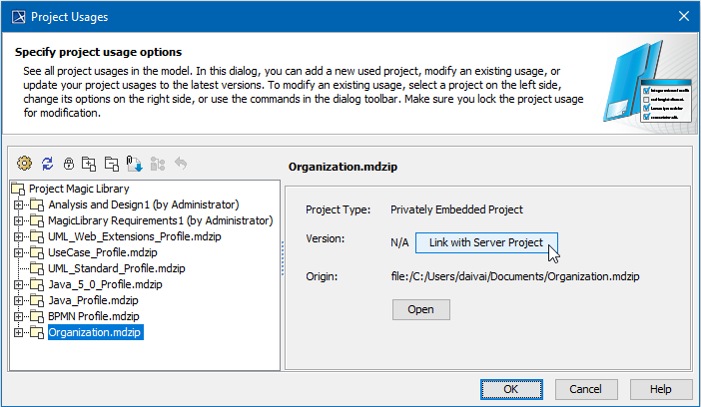Expand the Analysis and Design1 node
The image size is (701, 407).
(18, 205)
